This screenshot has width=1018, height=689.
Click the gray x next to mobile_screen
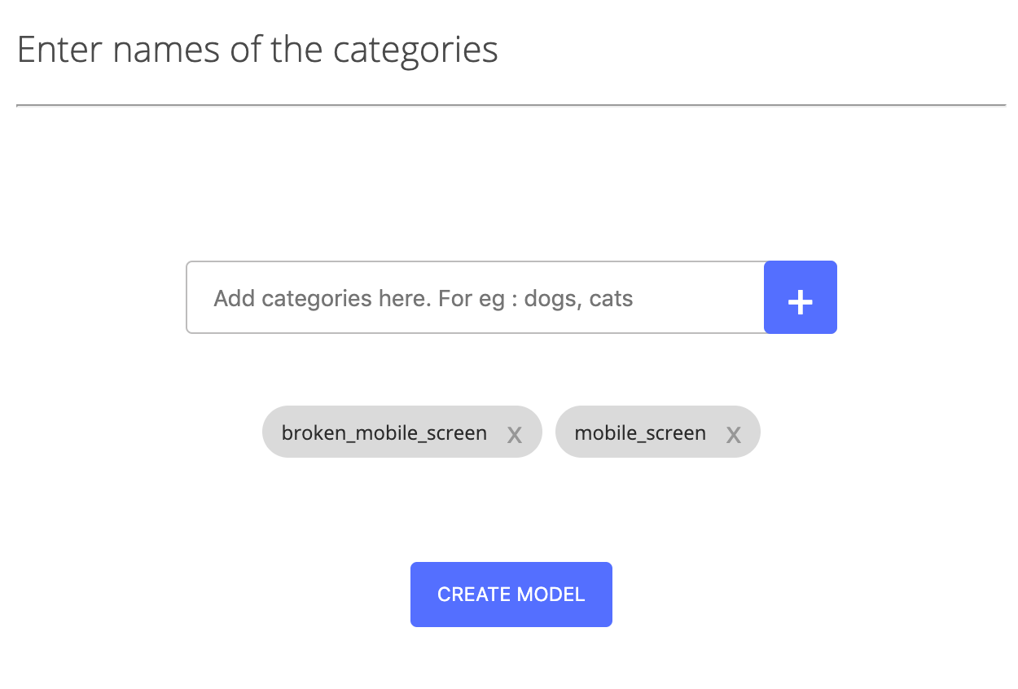pos(734,433)
